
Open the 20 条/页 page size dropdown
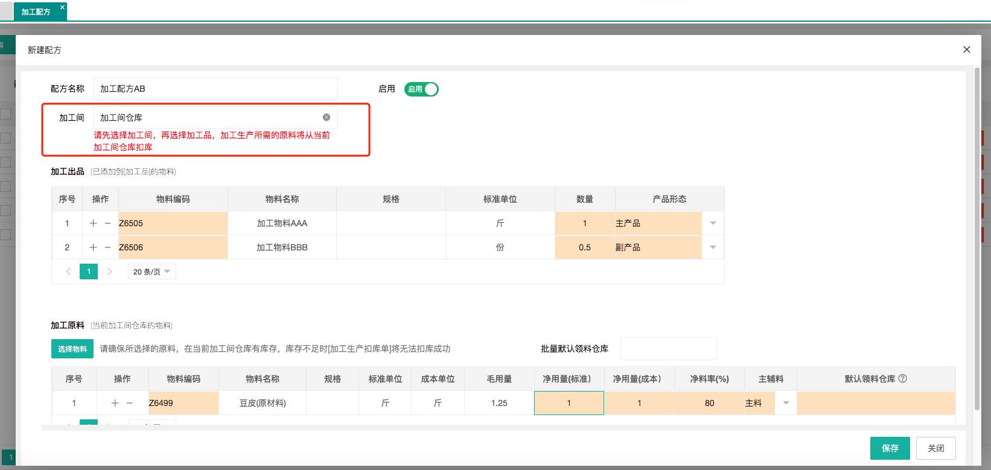[152, 272]
